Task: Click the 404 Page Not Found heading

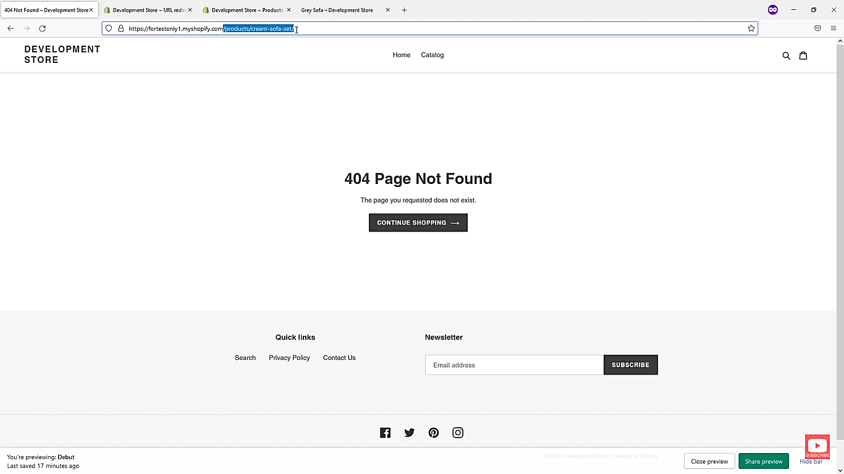Action: 418,179
